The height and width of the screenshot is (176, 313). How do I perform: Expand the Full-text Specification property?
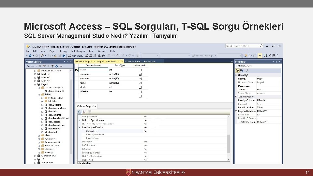point(80,120)
